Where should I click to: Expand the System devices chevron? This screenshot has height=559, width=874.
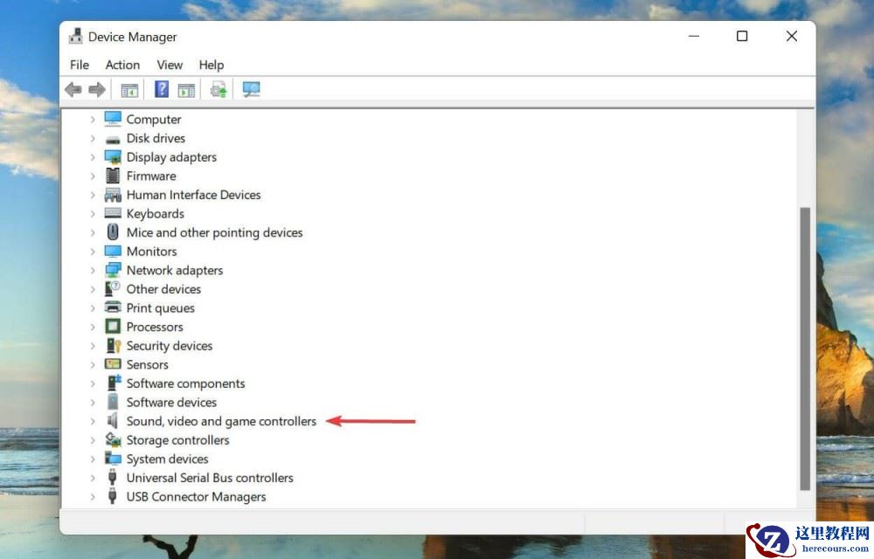93,459
